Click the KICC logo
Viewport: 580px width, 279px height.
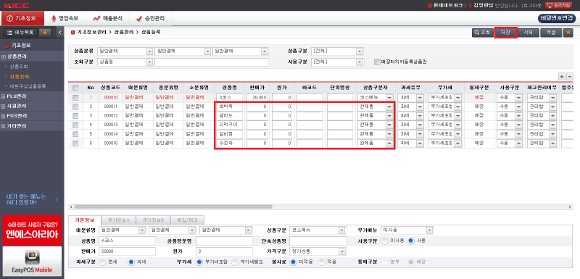17,5
